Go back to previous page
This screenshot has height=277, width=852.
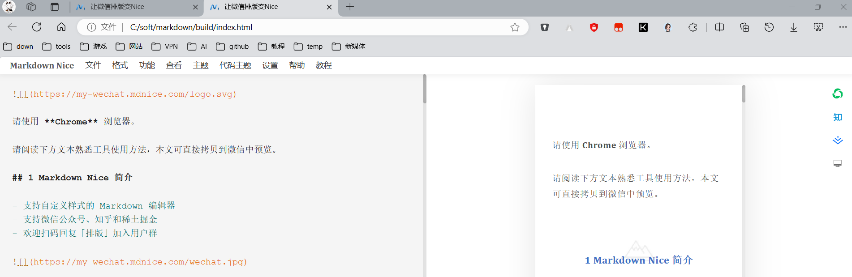(x=12, y=27)
